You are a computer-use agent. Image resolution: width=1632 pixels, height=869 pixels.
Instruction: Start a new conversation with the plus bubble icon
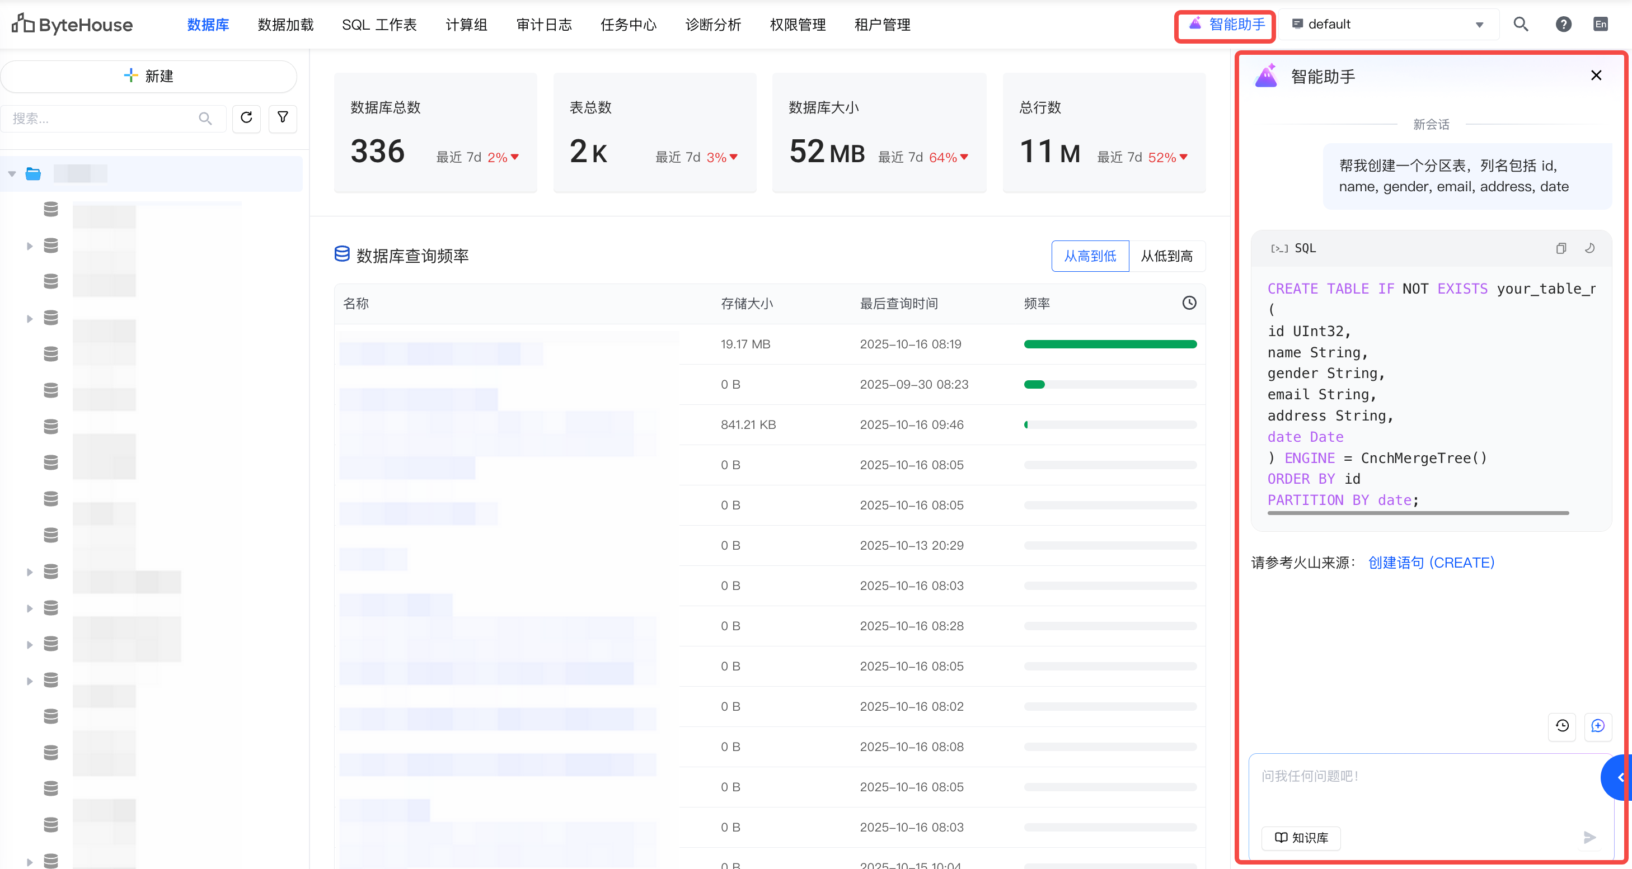tap(1597, 725)
